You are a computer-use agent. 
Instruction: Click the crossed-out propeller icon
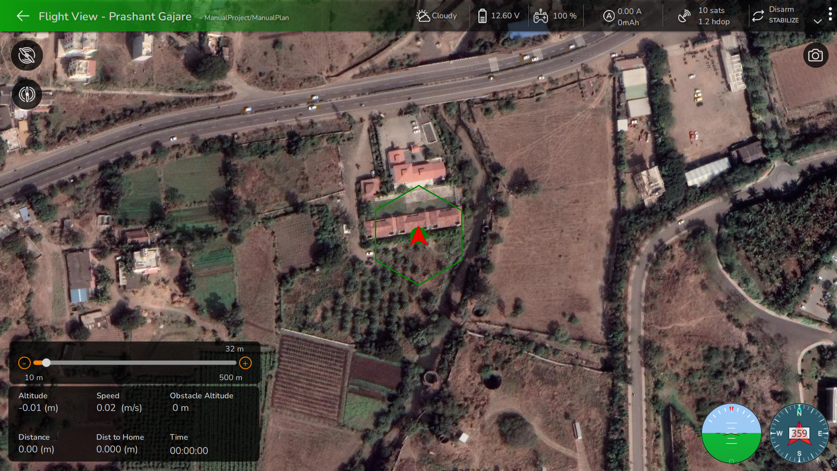click(27, 55)
